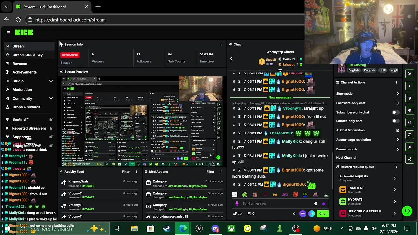Viewport: 418px width, 235px height.
Task: Click the focus/theater mode sidebar icon
Action: (410, 74)
